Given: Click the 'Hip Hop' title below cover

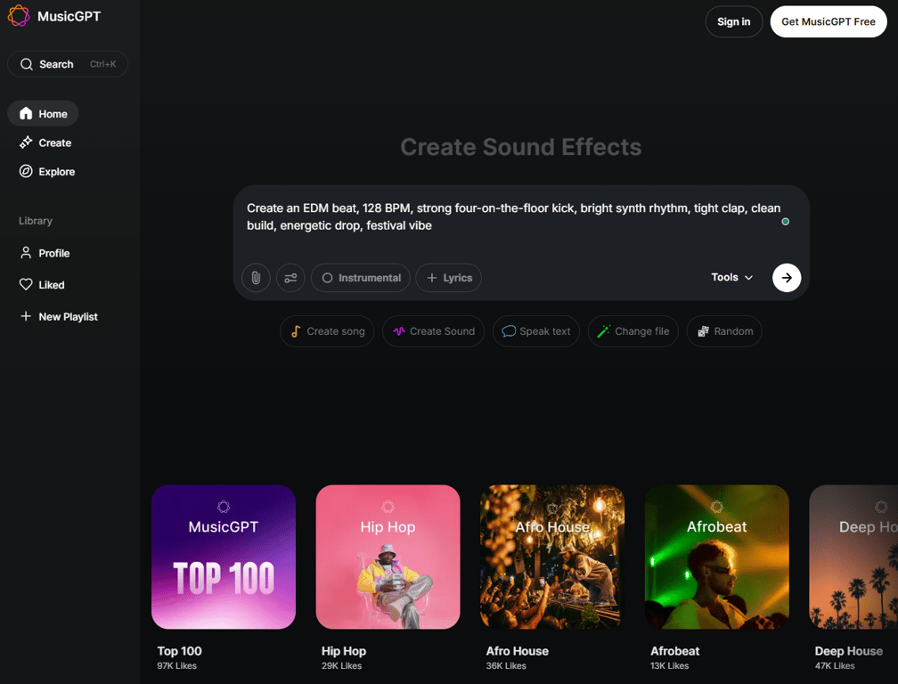Looking at the screenshot, I should pyautogui.click(x=344, y=651).
